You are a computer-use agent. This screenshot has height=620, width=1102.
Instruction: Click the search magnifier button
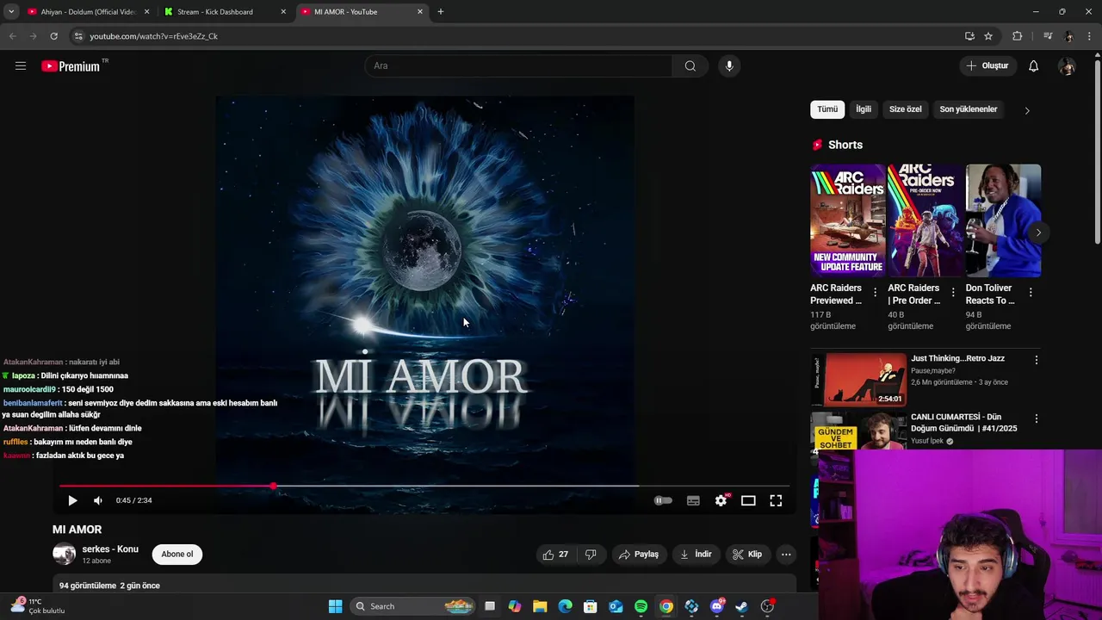[690, 65]
